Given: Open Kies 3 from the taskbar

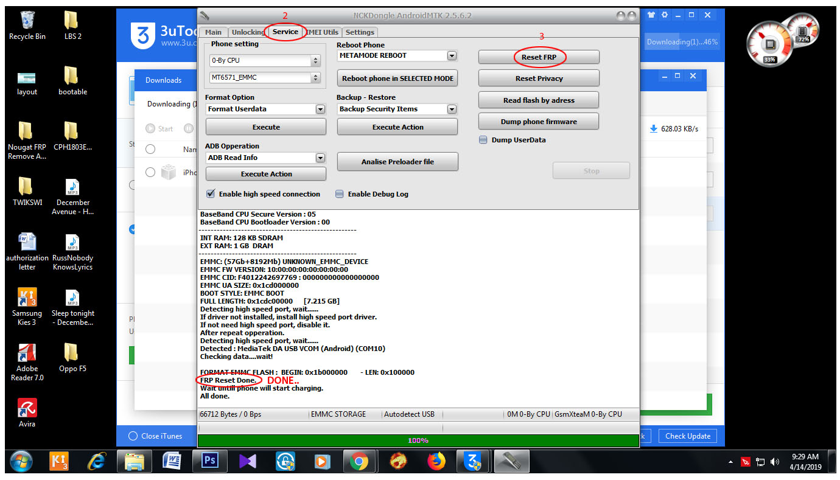Looking at the screenshot, I should [60, 462].
